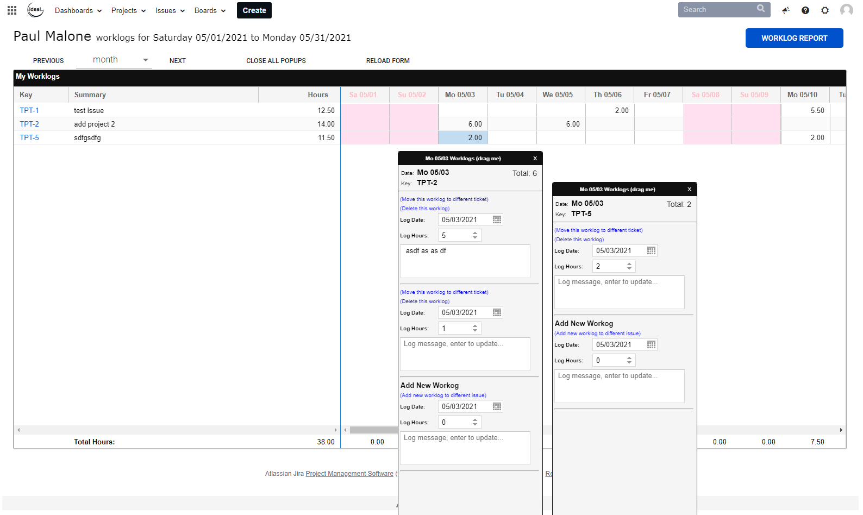The width and height of the screenshot is (863, 515).
Task: Expand the Boards menu
Action: [x=210, y=11]
